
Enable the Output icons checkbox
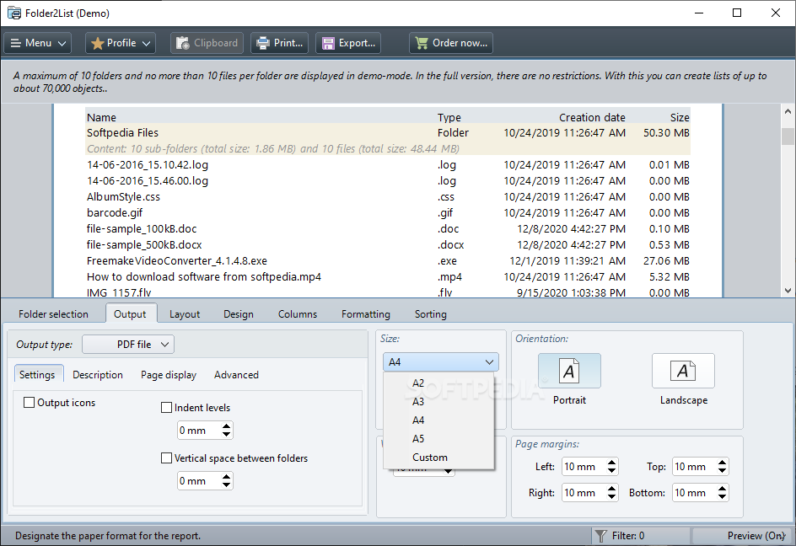coord(29,403)
